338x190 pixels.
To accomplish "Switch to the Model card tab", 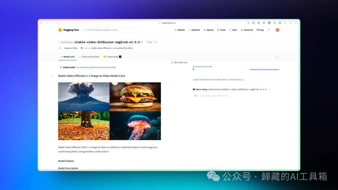I will [67, 57].
